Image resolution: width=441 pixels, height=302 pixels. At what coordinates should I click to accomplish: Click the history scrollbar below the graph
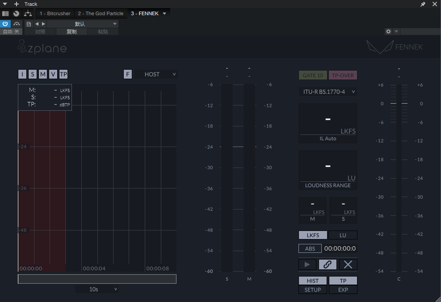pos(97,279)
